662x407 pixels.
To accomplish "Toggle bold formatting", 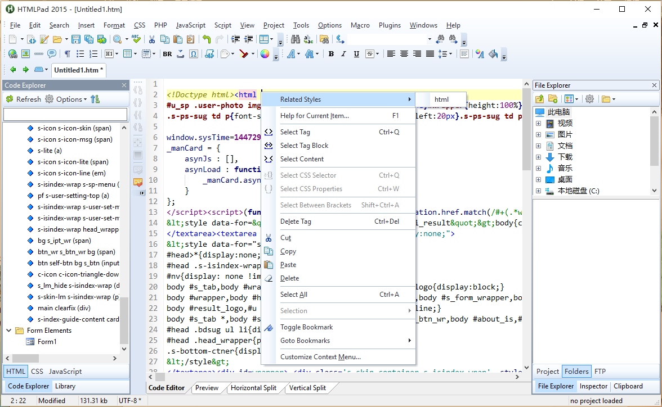I will coord(331,54).
